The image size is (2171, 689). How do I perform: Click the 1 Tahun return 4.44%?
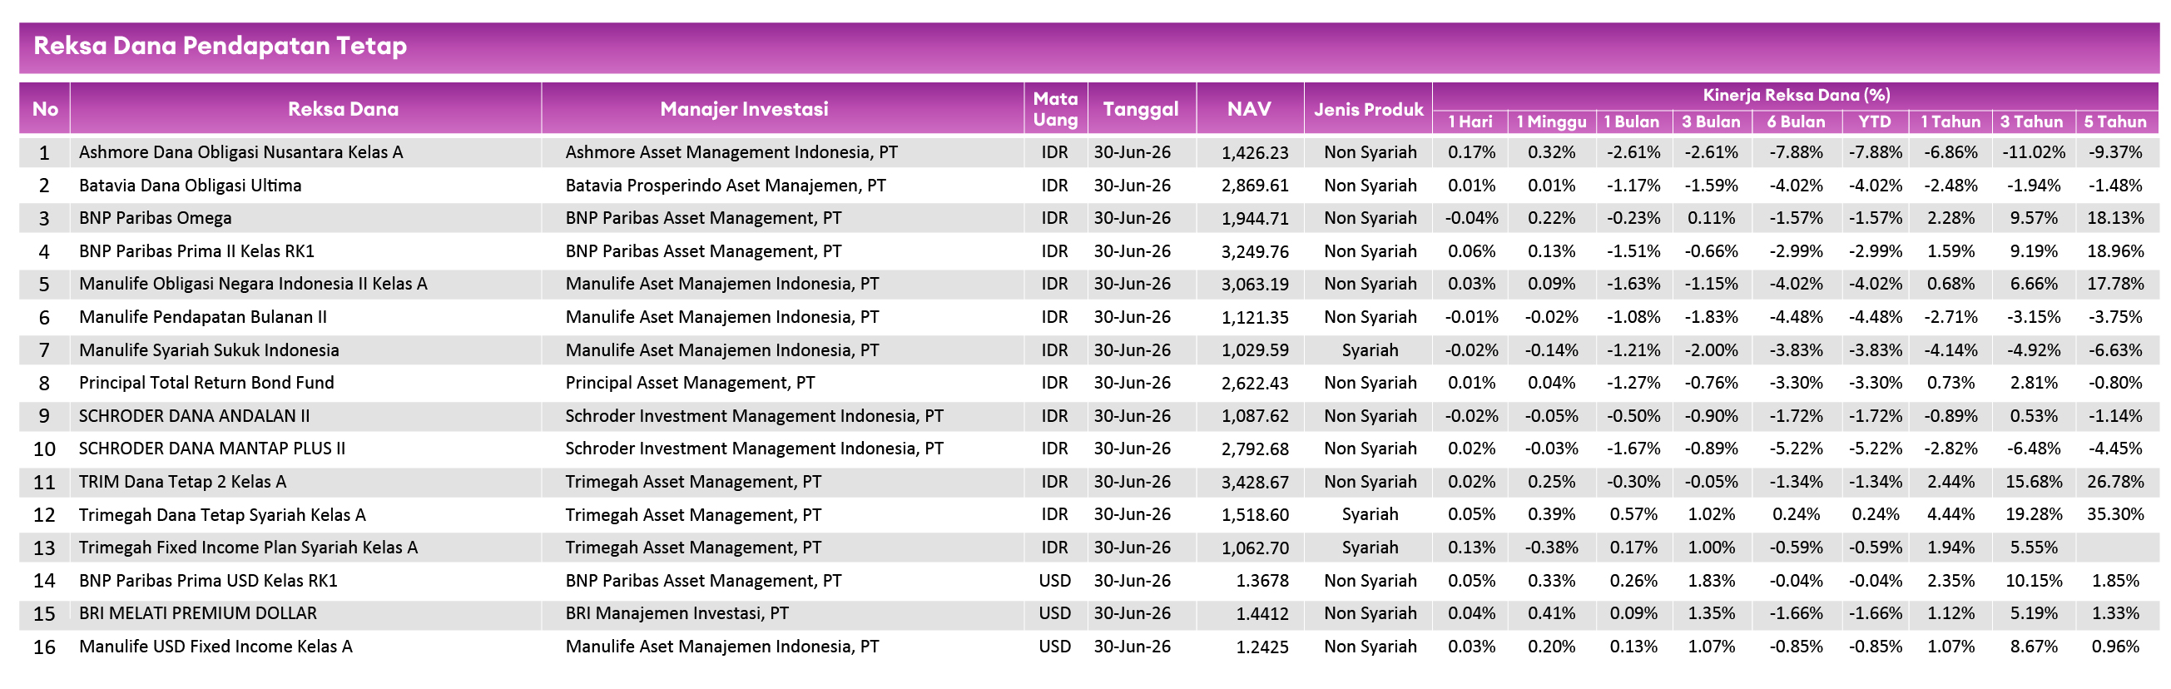1951,514
